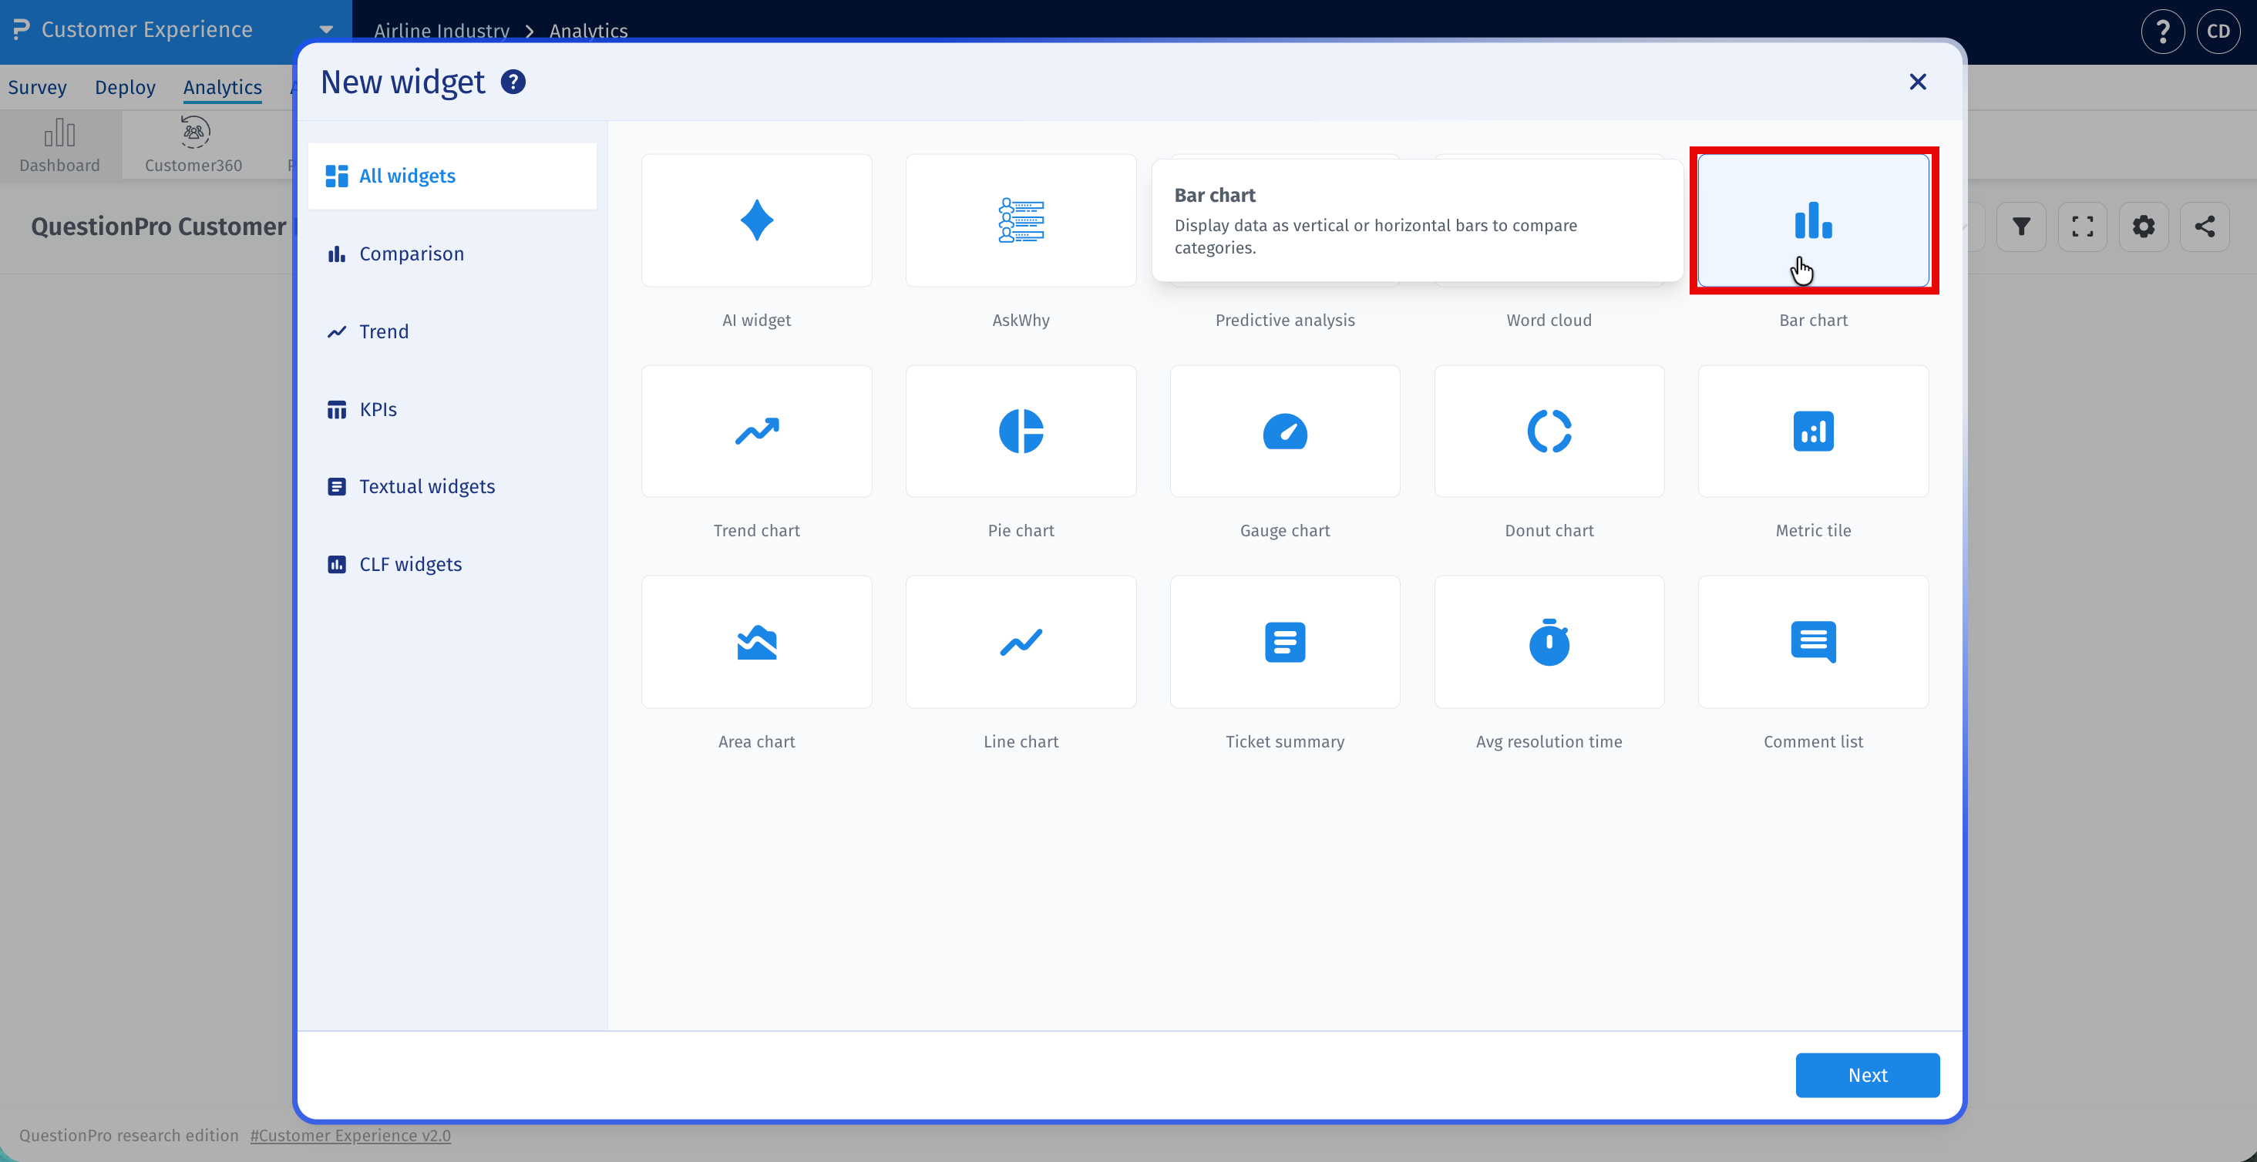Filter by Comparison widgets category
2257x1162 pixels.
(452, 254)
